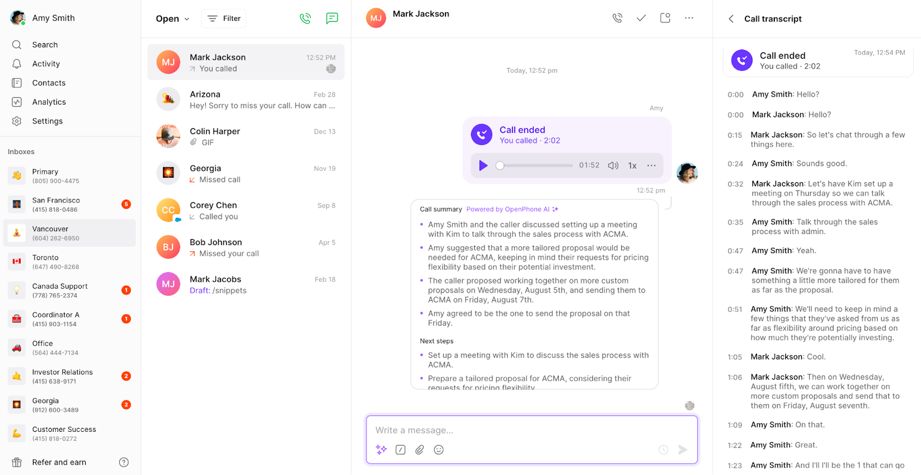This screenshot has height=475, width=921.
Task: Jump to transcript timestamp 0:32
Action: click(735, 184)
